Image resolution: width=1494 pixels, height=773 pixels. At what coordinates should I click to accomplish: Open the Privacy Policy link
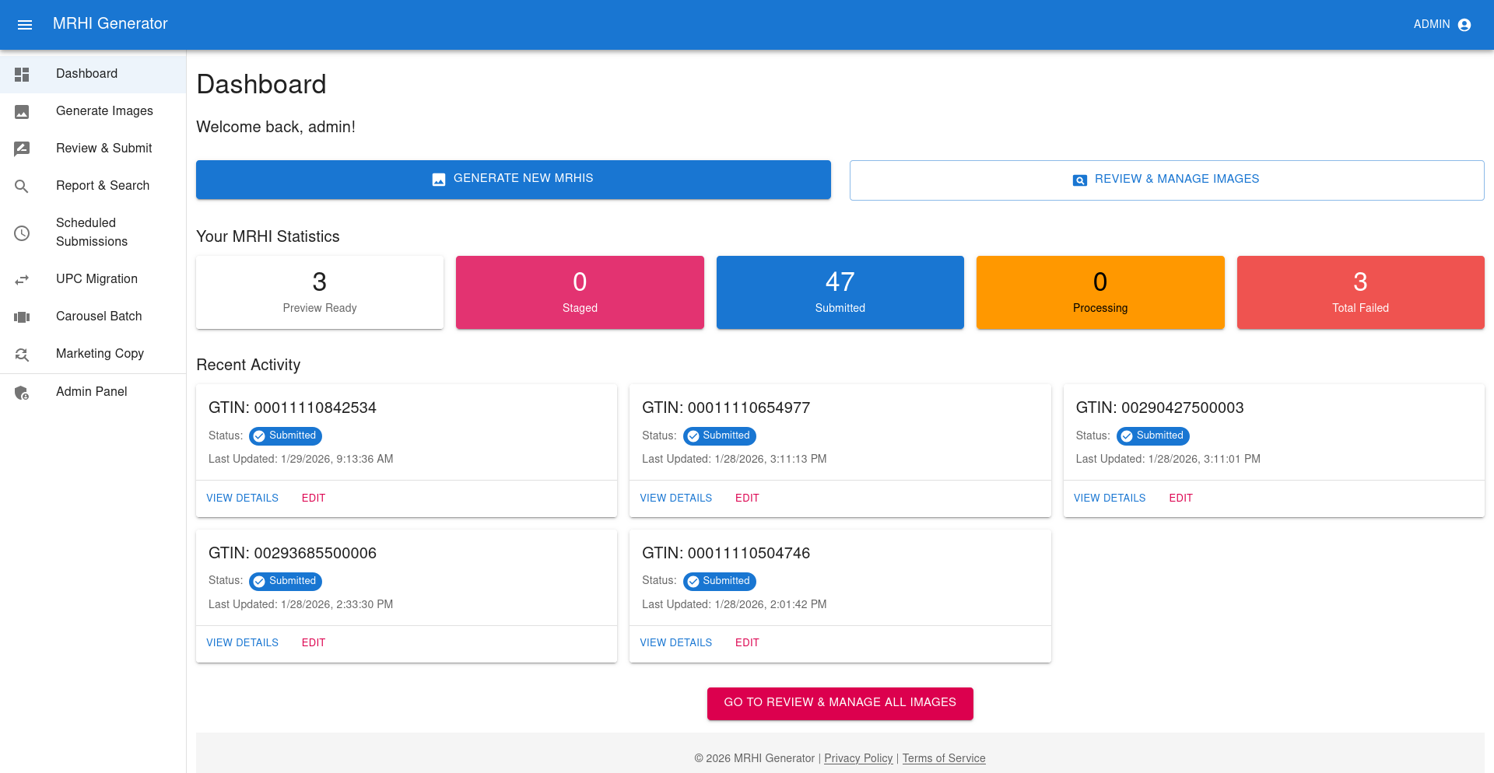click(x=858, y=758)
